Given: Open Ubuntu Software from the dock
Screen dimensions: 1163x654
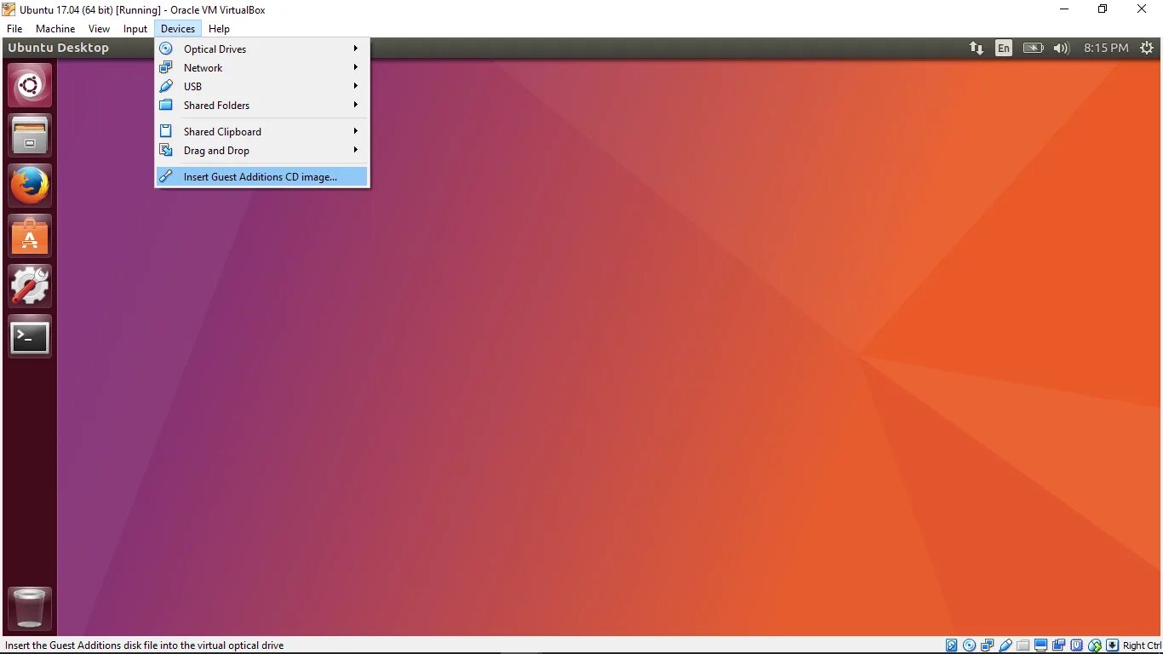Looking at the screenshot, I should pyautogui.click(x=30, y=237).
